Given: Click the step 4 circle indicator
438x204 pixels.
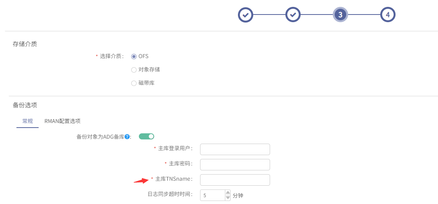Looking at the screenshot, I should [388, 15].
